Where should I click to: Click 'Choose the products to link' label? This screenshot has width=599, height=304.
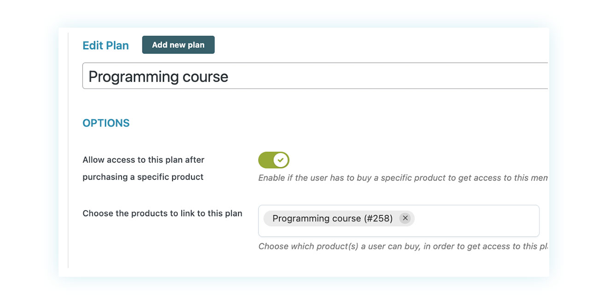coord(162,213)
